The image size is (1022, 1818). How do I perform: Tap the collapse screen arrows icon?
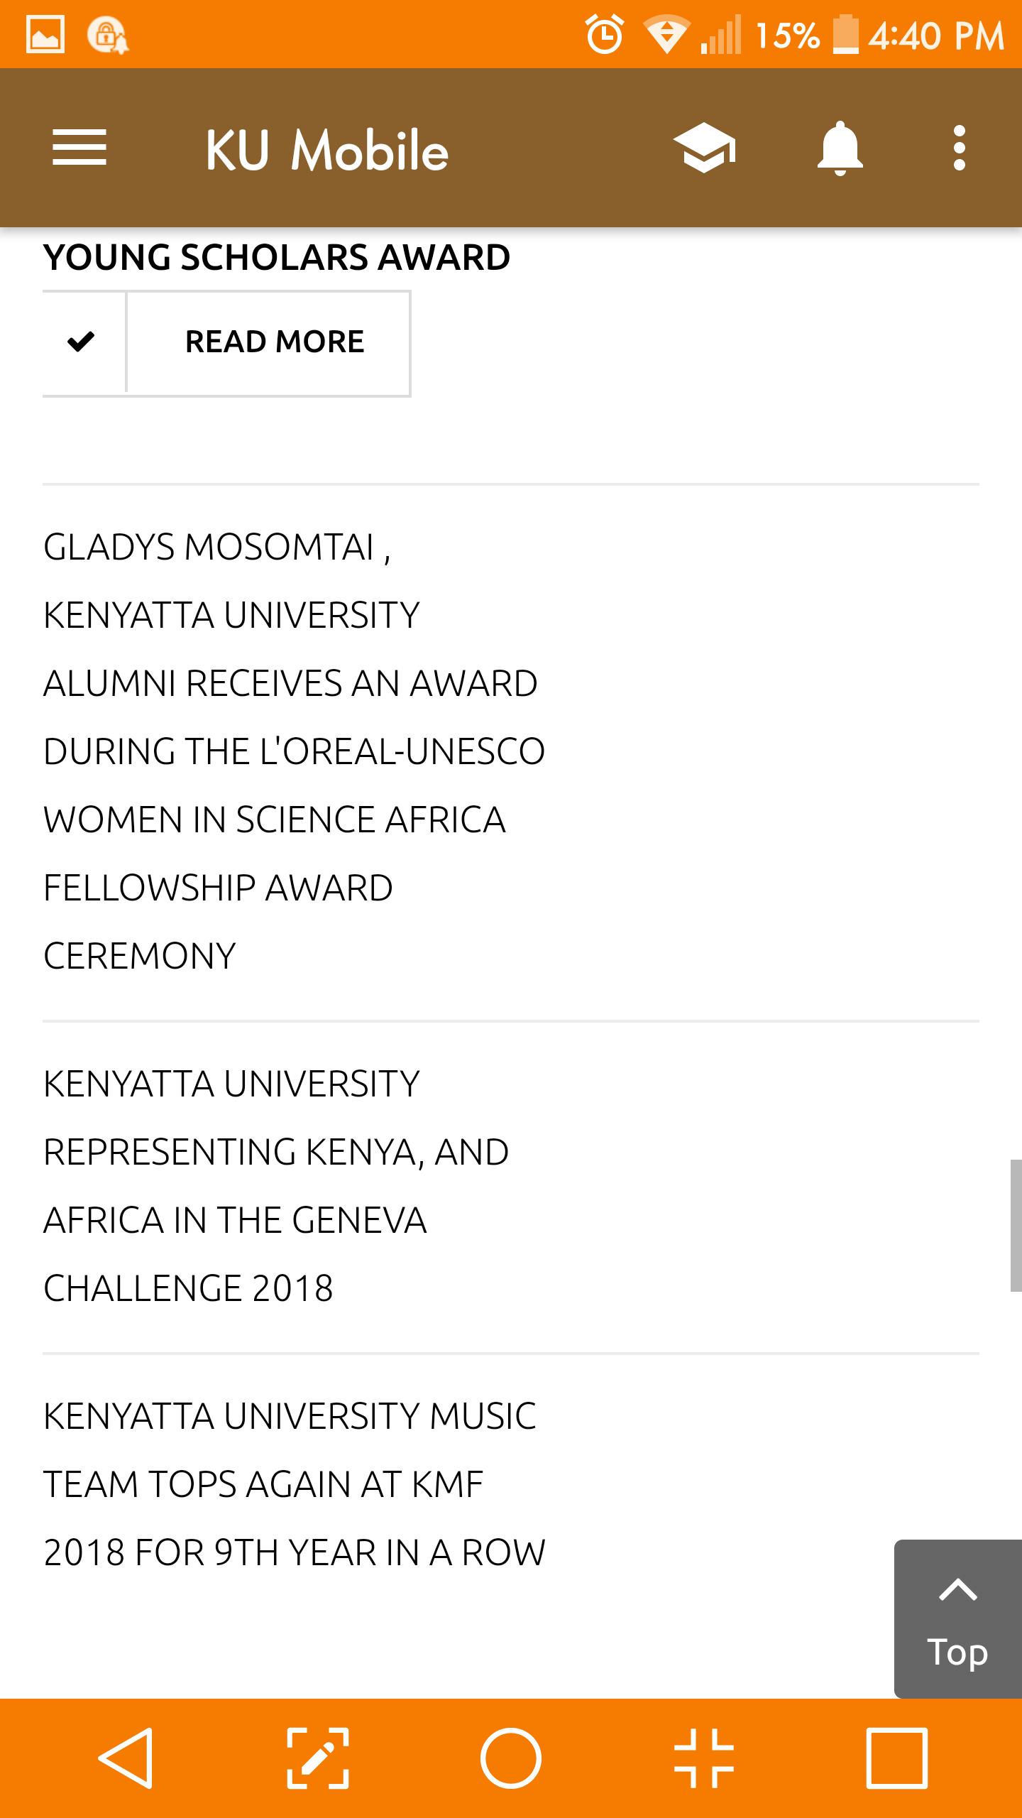(x=704, y=1758)
